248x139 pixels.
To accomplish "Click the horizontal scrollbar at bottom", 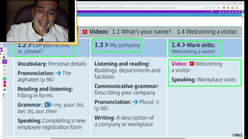I will [x=118, y=138].
